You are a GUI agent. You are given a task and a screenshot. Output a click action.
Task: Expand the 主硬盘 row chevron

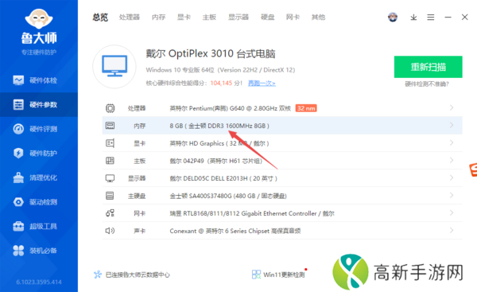[452, 195]
